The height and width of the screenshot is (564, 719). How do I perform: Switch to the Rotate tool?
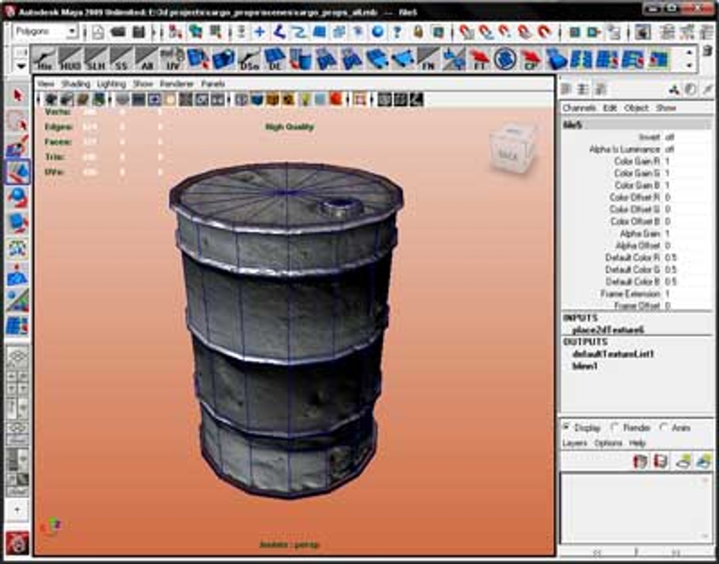[18, 197]
